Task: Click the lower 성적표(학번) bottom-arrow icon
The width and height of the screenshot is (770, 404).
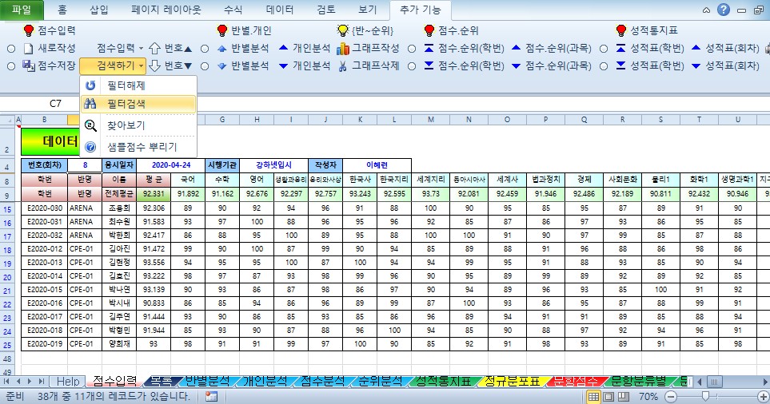Action: pos(620,65)
